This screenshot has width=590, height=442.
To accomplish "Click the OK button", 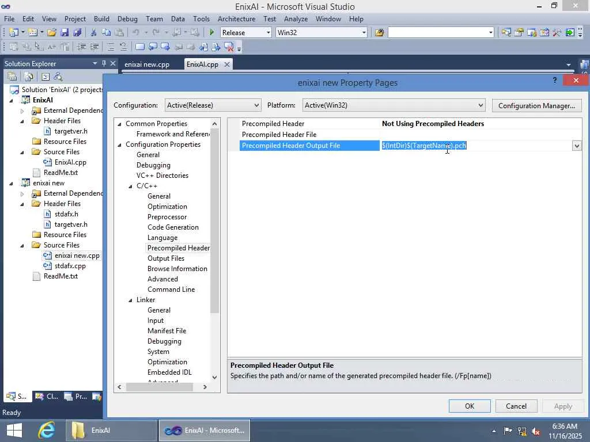I will [470, 406].
